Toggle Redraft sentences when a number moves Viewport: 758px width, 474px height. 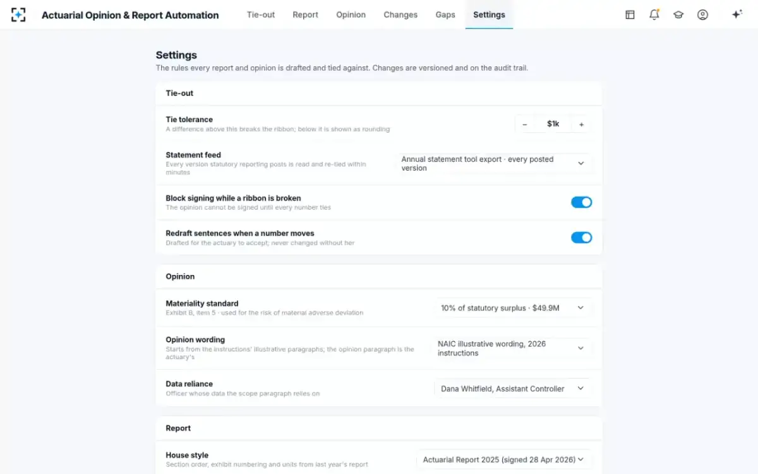(x=581, y=238)
